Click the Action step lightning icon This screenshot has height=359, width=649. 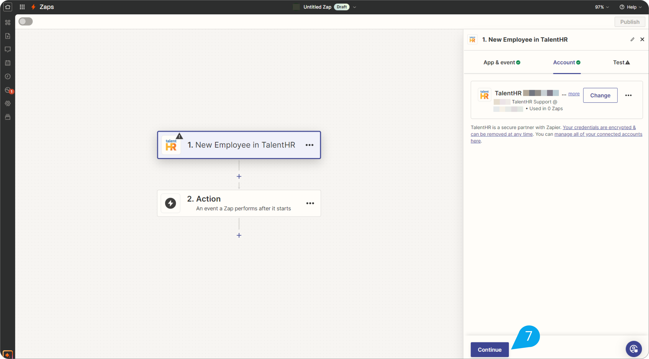(x=171, y=203)
